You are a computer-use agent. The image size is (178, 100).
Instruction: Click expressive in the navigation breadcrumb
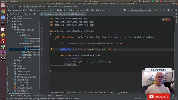tap(14, 10)
